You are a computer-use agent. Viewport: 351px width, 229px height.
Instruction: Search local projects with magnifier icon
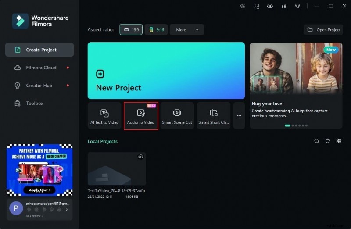click(x=317, y=141)
